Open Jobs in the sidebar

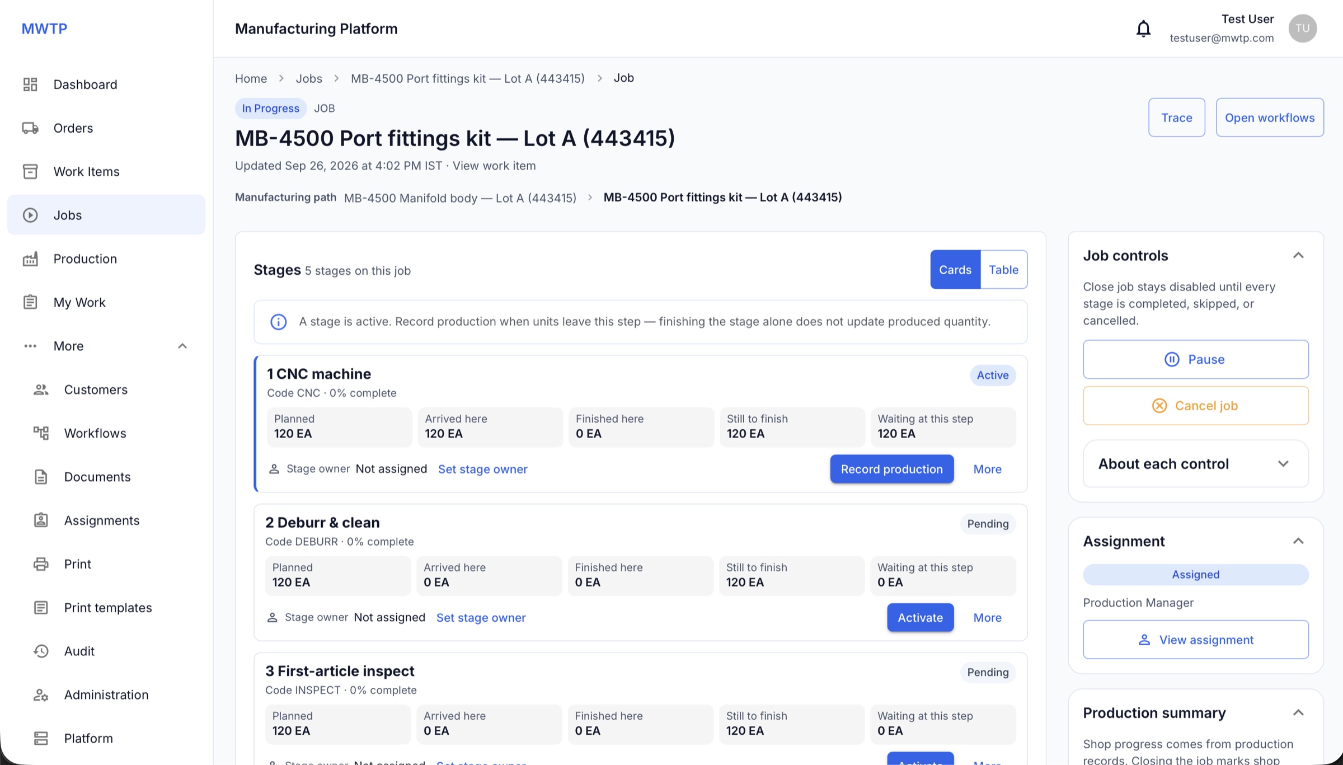[x=106, y=215]
